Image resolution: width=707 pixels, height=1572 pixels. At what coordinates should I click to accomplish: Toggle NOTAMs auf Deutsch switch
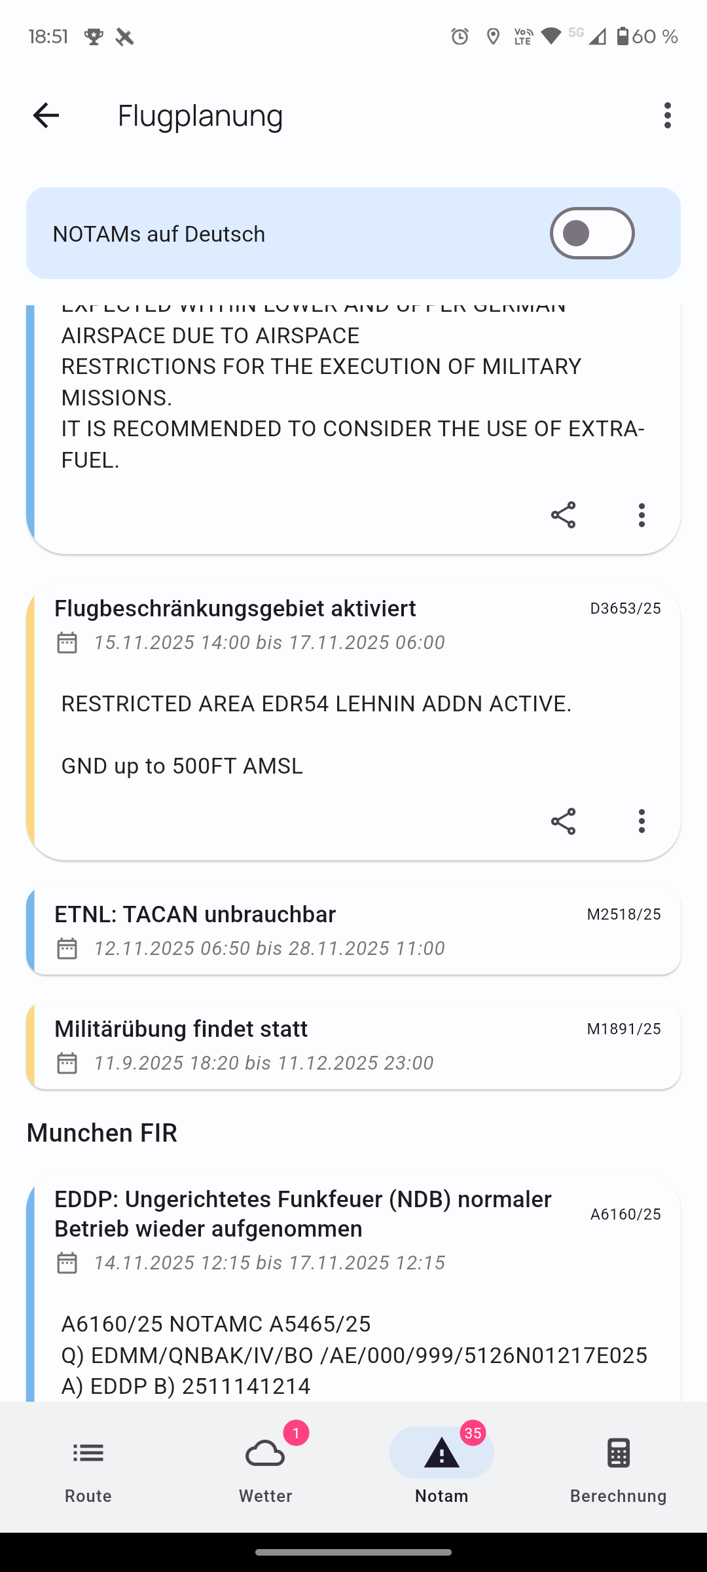(592, 233)
